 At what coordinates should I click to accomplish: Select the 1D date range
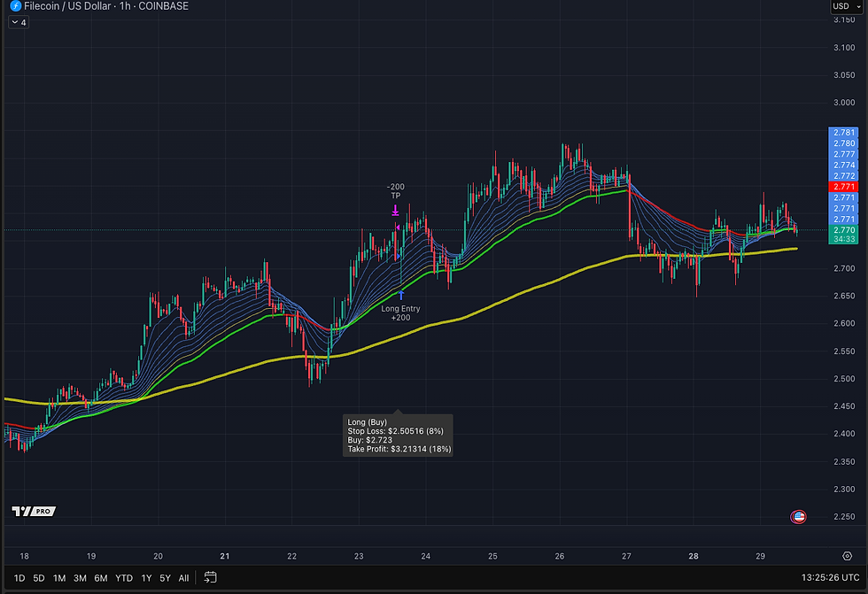click(x=18, y=577)
